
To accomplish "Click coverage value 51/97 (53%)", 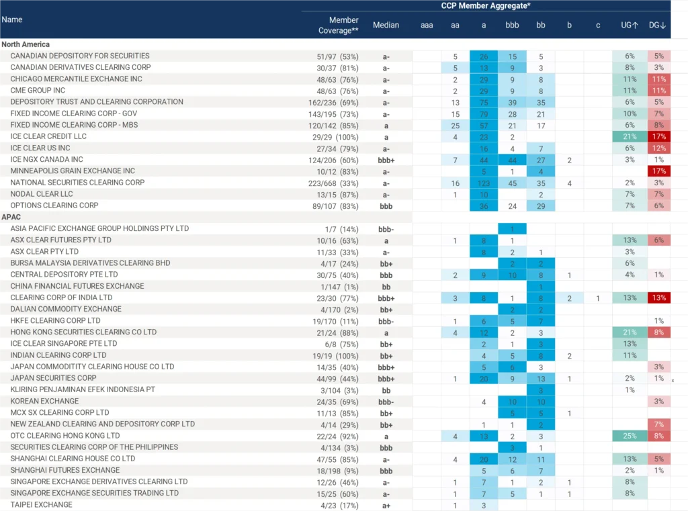I will pos(337,56).
